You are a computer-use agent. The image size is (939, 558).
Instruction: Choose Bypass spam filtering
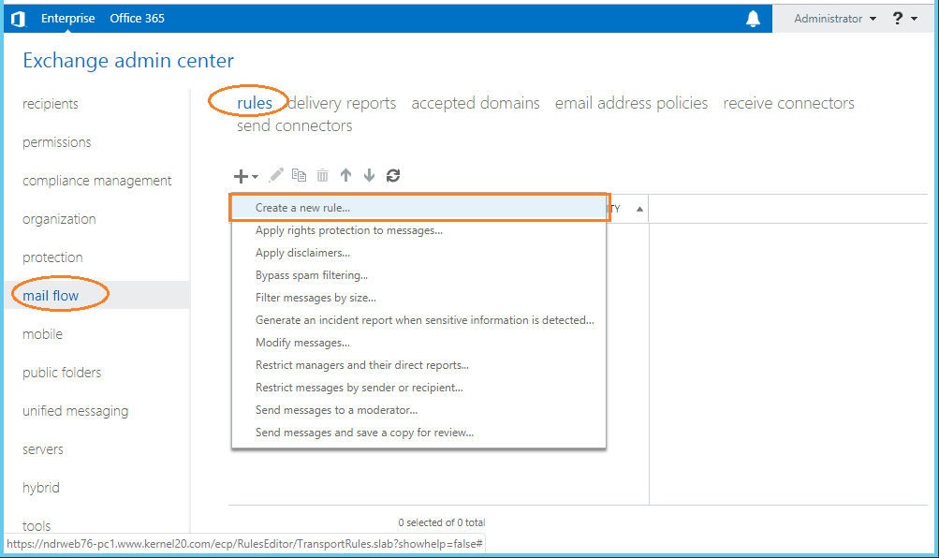(x=418, y=275)
